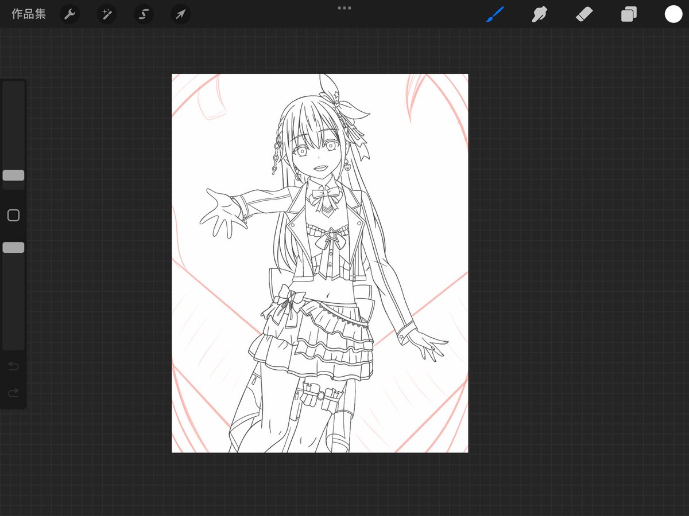The image size is (689, 516).
Task: Open the white color picker circle
Action: click(x=673, y=14)
